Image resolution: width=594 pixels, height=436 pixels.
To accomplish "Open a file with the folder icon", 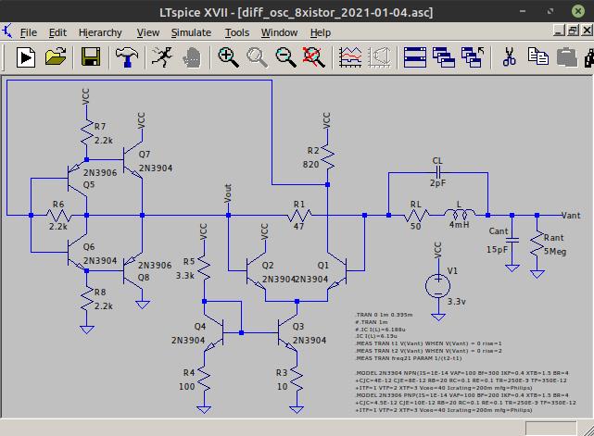I will 56,57.
